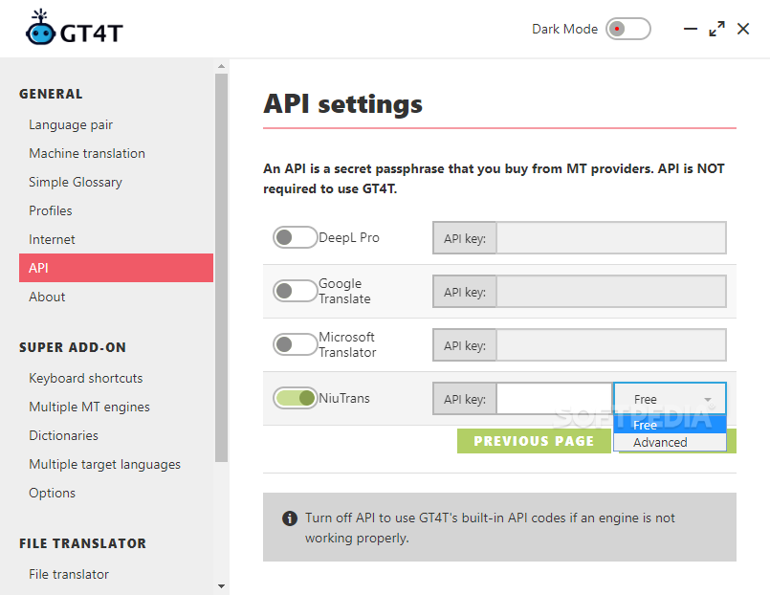Click the GENERAL section heading
The height and width of the screenshot is (595, 770).
coord(51,94)
